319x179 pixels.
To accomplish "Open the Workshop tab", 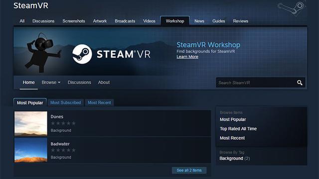I will [175, 21].
